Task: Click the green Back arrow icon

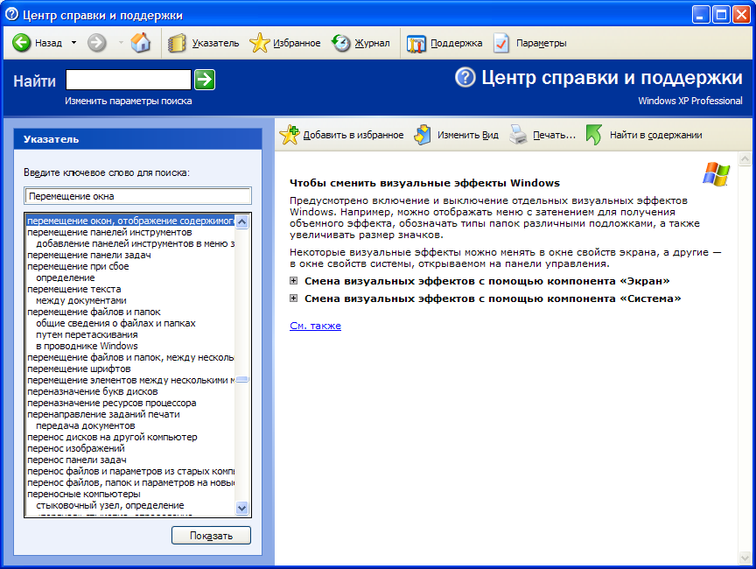Action: 21,42
